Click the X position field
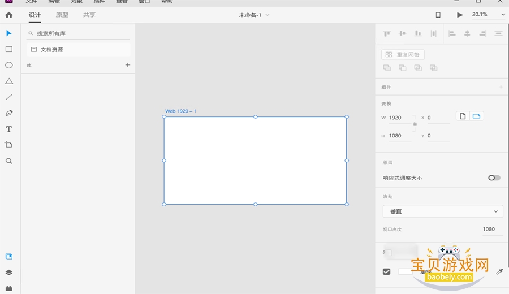The height and width of the screenshot is (294, 509). [438, 118]
